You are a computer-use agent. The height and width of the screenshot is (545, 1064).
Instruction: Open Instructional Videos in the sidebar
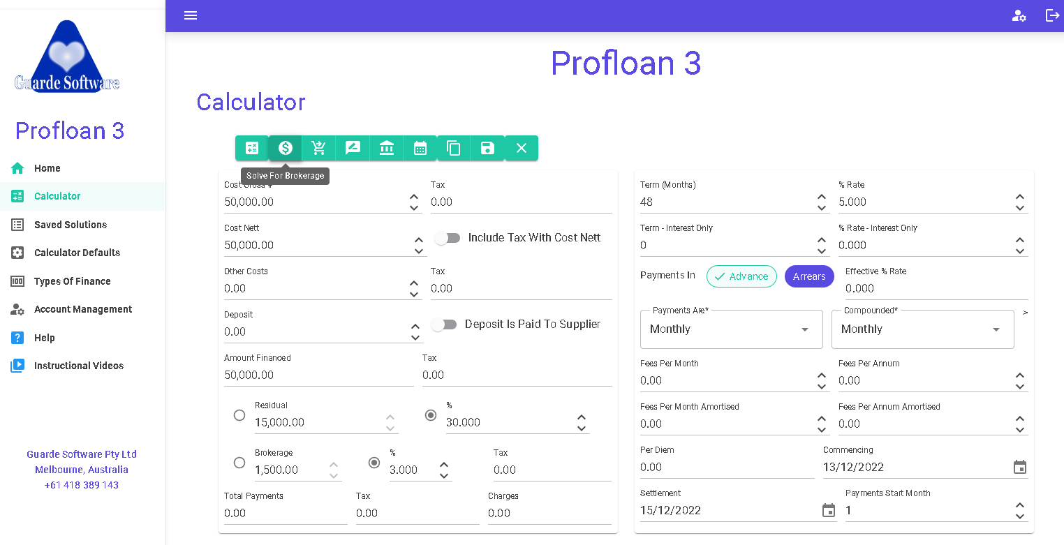(x=82, y=366)
